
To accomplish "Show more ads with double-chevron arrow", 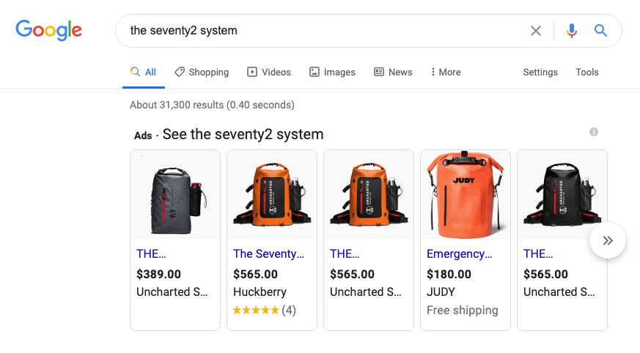I will click(x=607, y=240).
